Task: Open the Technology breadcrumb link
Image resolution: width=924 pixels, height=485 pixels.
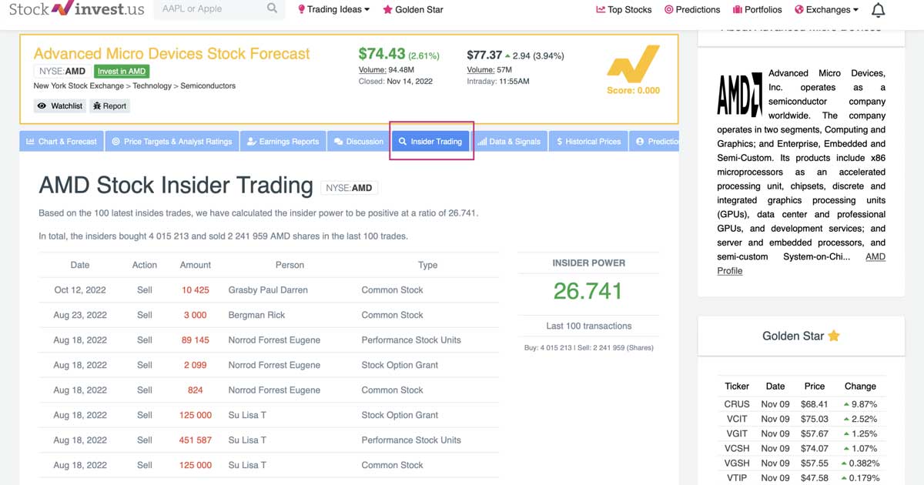Action: coord(152,86)
